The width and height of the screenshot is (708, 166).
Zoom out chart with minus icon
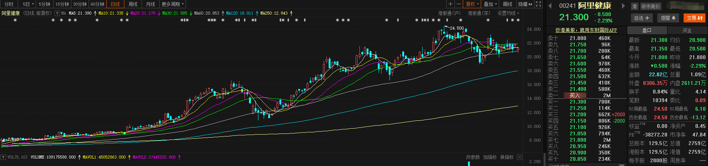coord(459,4)
